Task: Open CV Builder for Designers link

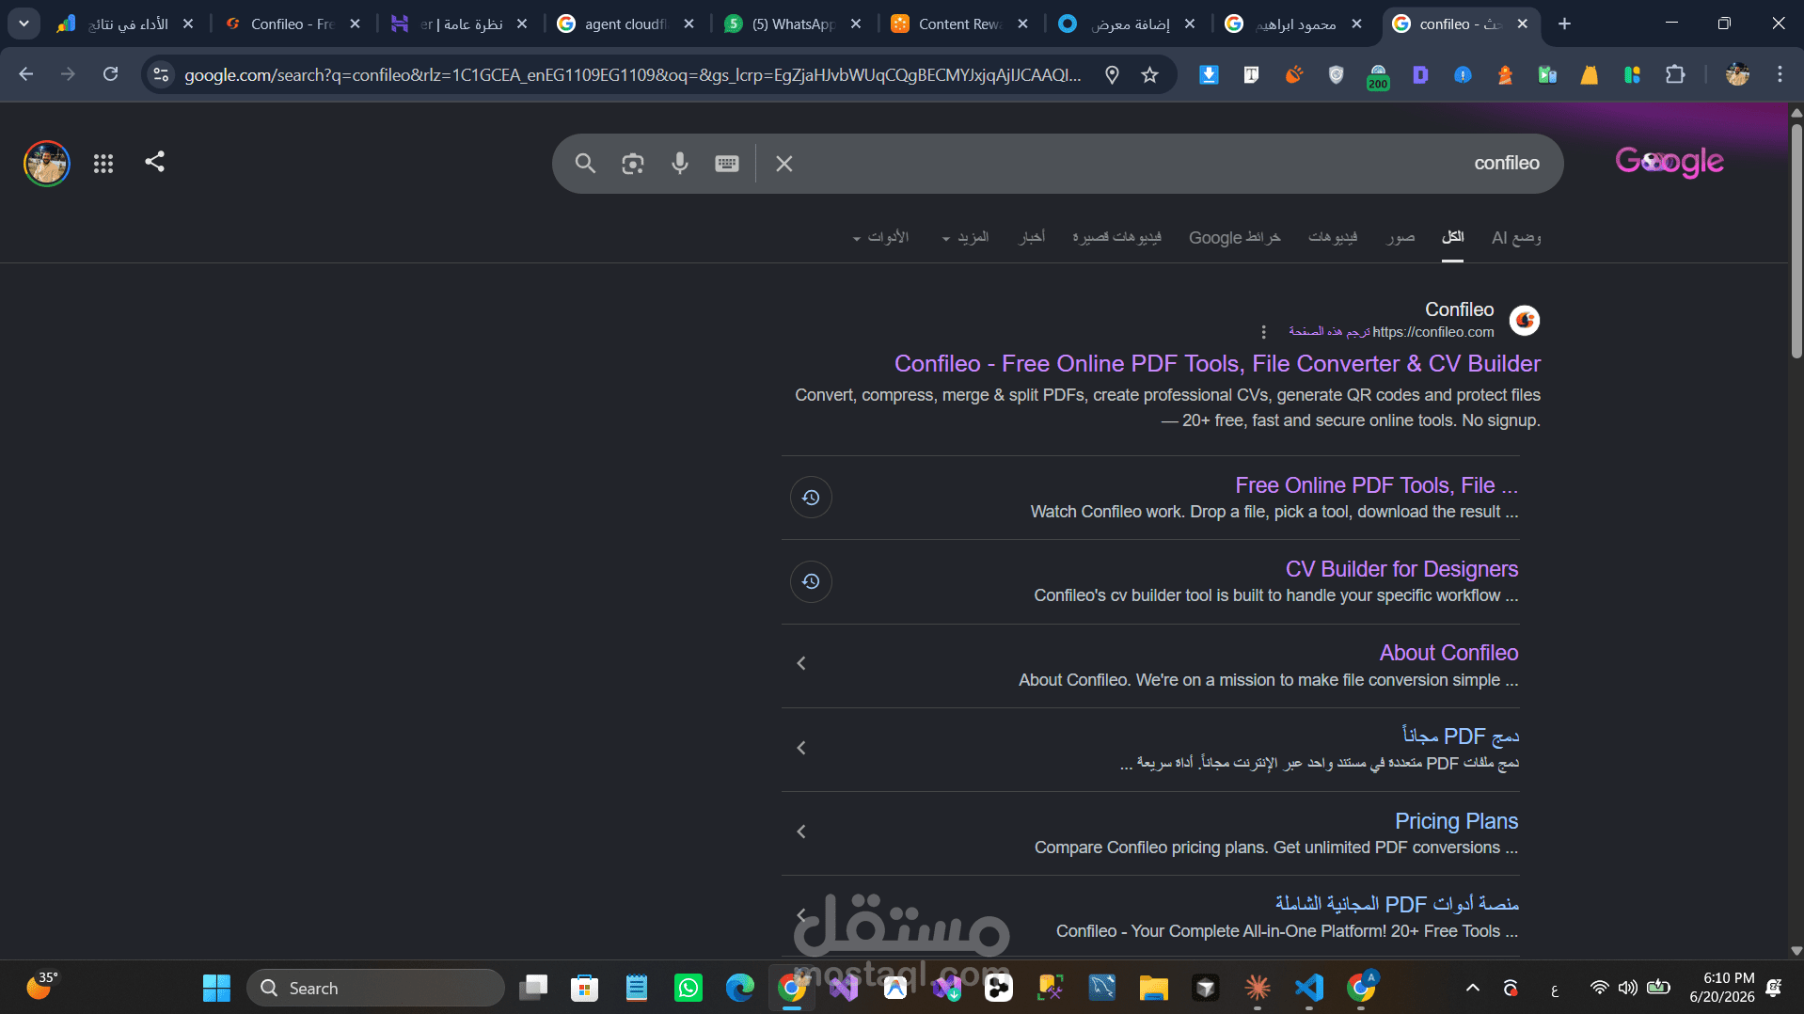Action: (x=1401, y=569)
